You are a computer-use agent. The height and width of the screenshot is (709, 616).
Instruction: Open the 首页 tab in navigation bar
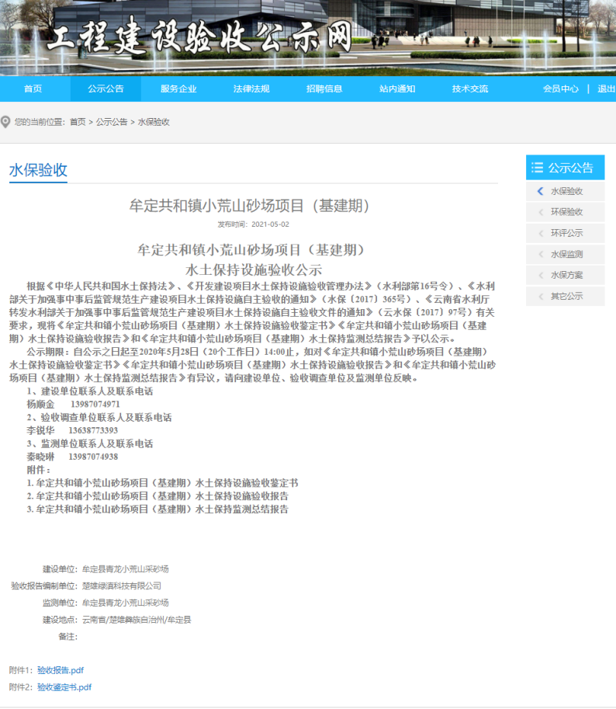click(33, 89)
